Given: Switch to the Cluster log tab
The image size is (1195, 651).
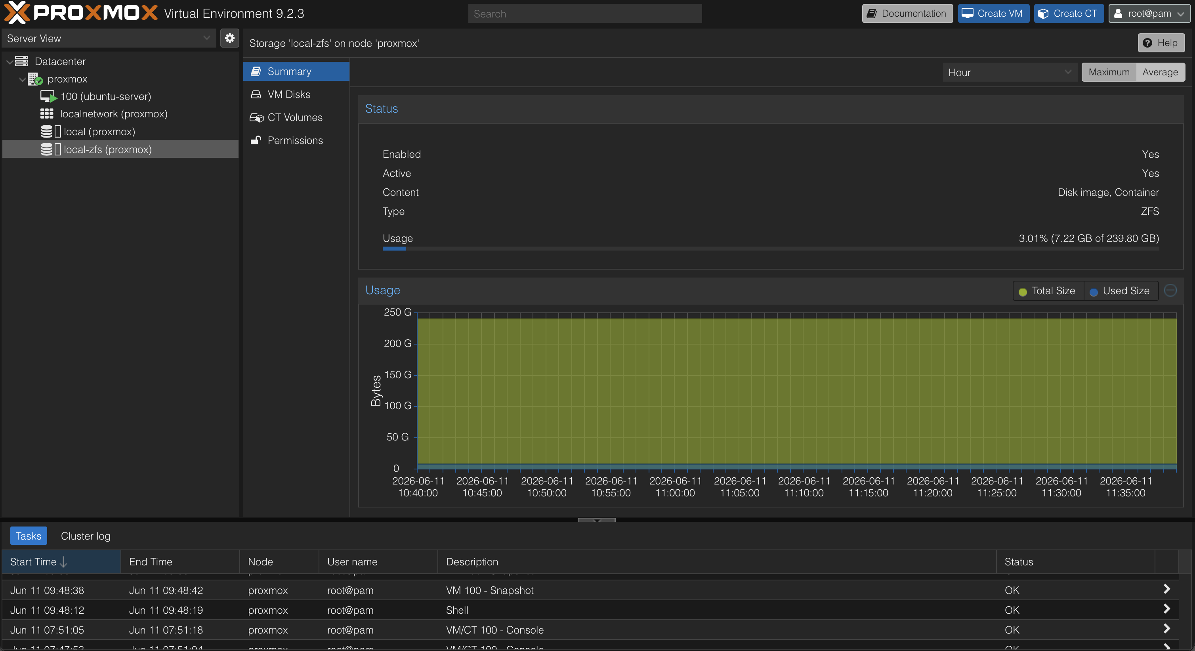Looking at the screenshot, I should tap(86, 536).
